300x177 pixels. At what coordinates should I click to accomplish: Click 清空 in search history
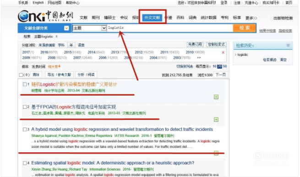click(283, 60)
